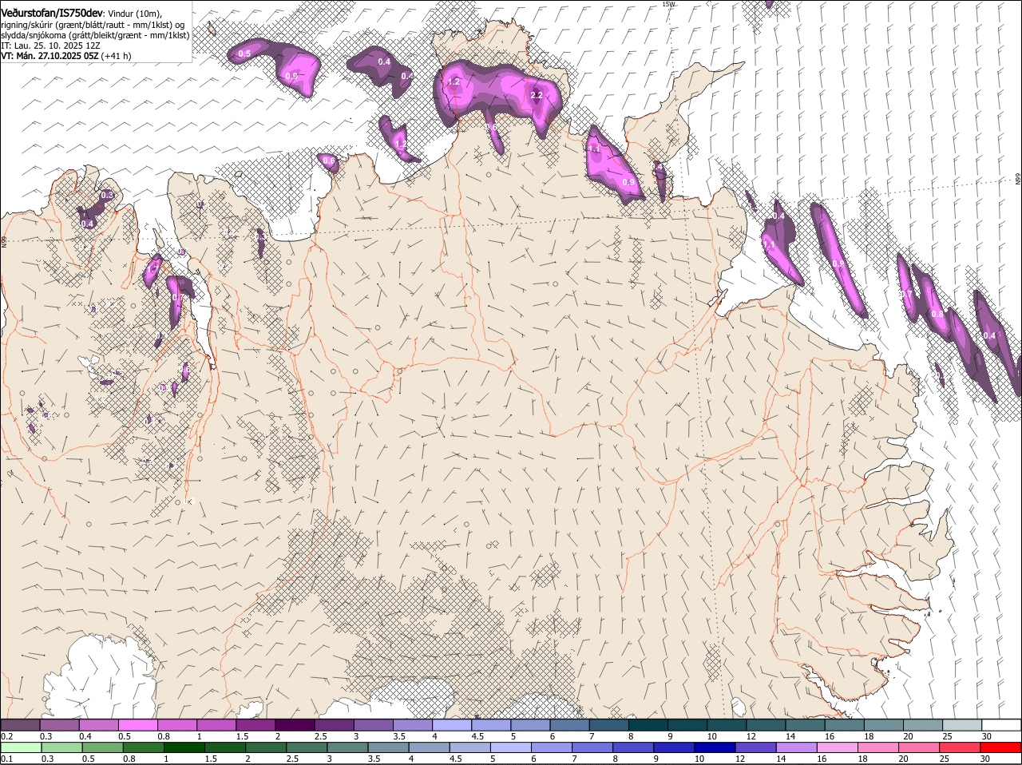
Task: Pick the top-row legend swatch labeled 25
Action: click(x=962, y=725)
